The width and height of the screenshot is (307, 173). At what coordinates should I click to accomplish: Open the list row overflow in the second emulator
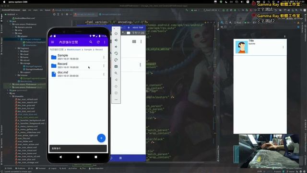click(140, 65)
